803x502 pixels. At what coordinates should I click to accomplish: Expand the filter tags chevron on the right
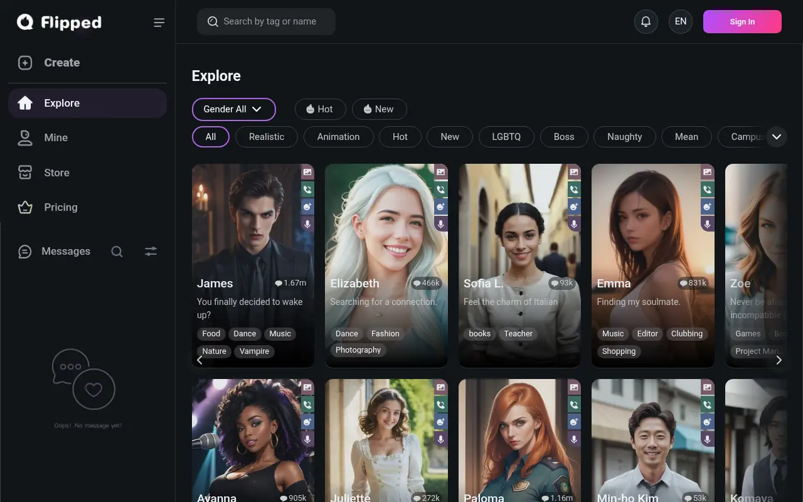coord(777,136)
